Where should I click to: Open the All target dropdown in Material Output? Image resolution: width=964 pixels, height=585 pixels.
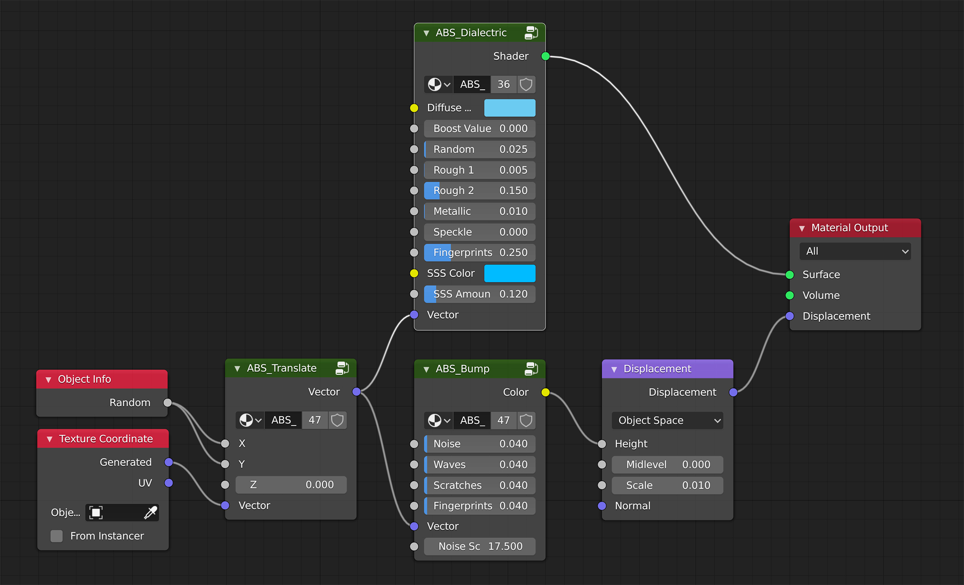tap(855, 251)
